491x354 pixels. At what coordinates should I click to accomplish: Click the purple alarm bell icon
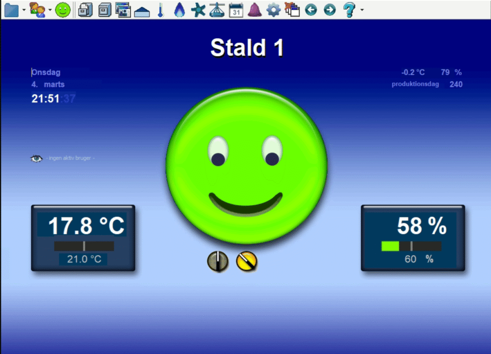[255, 10]
